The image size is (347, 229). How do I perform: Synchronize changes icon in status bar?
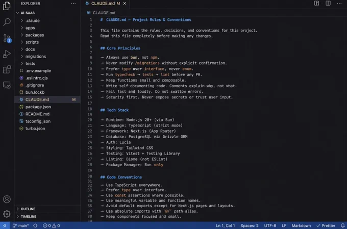(35, 225)
